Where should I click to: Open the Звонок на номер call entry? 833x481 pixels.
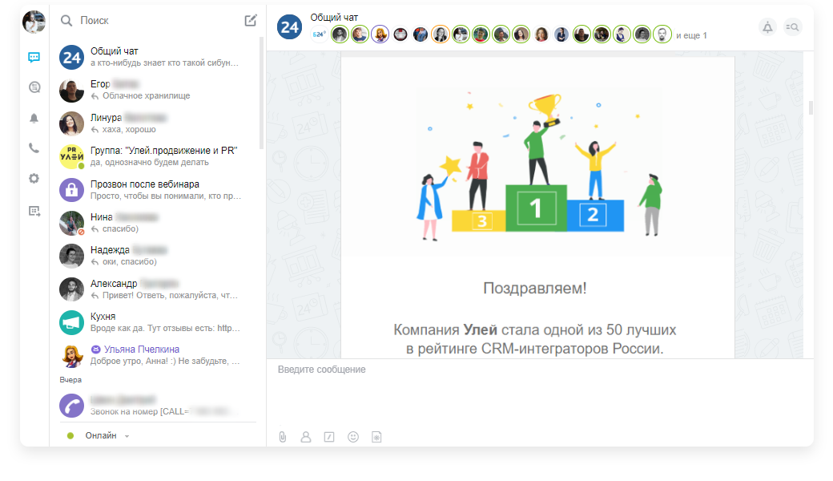pyautogui.click(x=157, y=406)
